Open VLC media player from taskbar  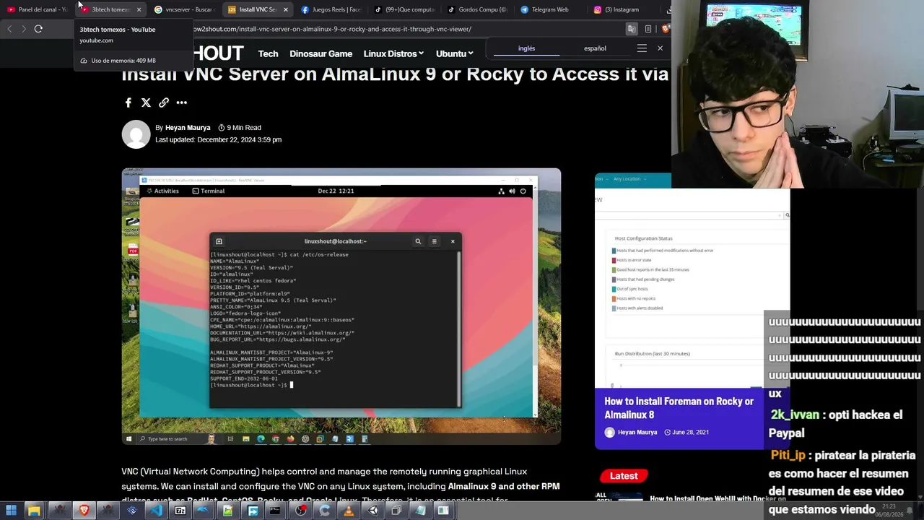[x=349, y=511]
